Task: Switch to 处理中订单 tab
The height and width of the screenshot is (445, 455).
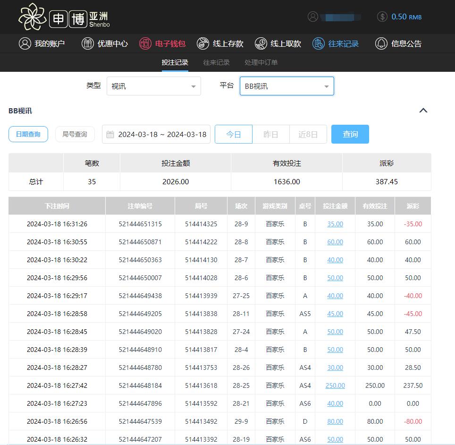Action: click(261, 62)
